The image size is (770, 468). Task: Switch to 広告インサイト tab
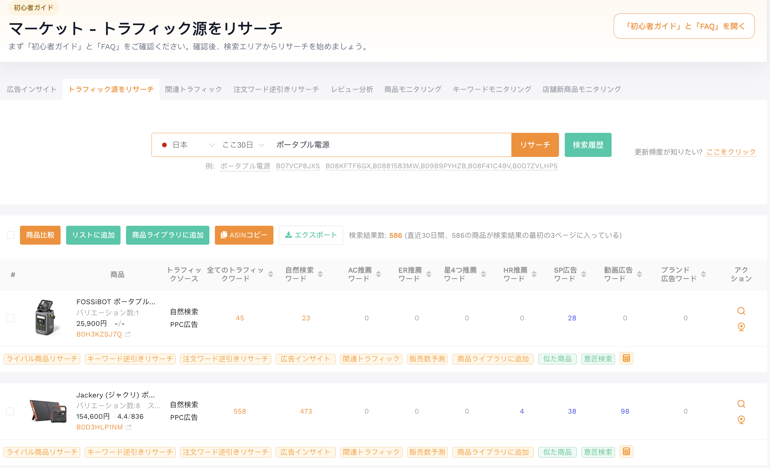click(x=32, y=89)
